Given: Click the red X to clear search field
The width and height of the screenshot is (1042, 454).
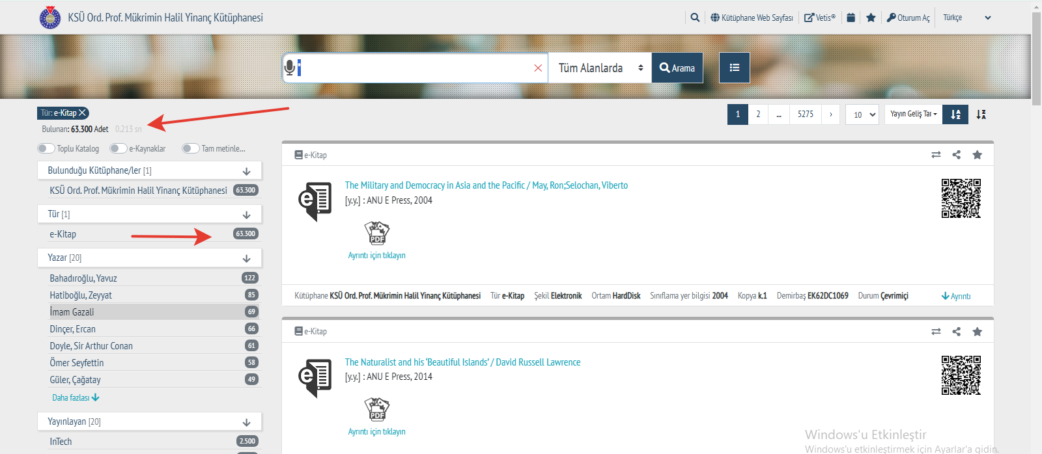Looking at the screenshot, I should coord(538,68).
